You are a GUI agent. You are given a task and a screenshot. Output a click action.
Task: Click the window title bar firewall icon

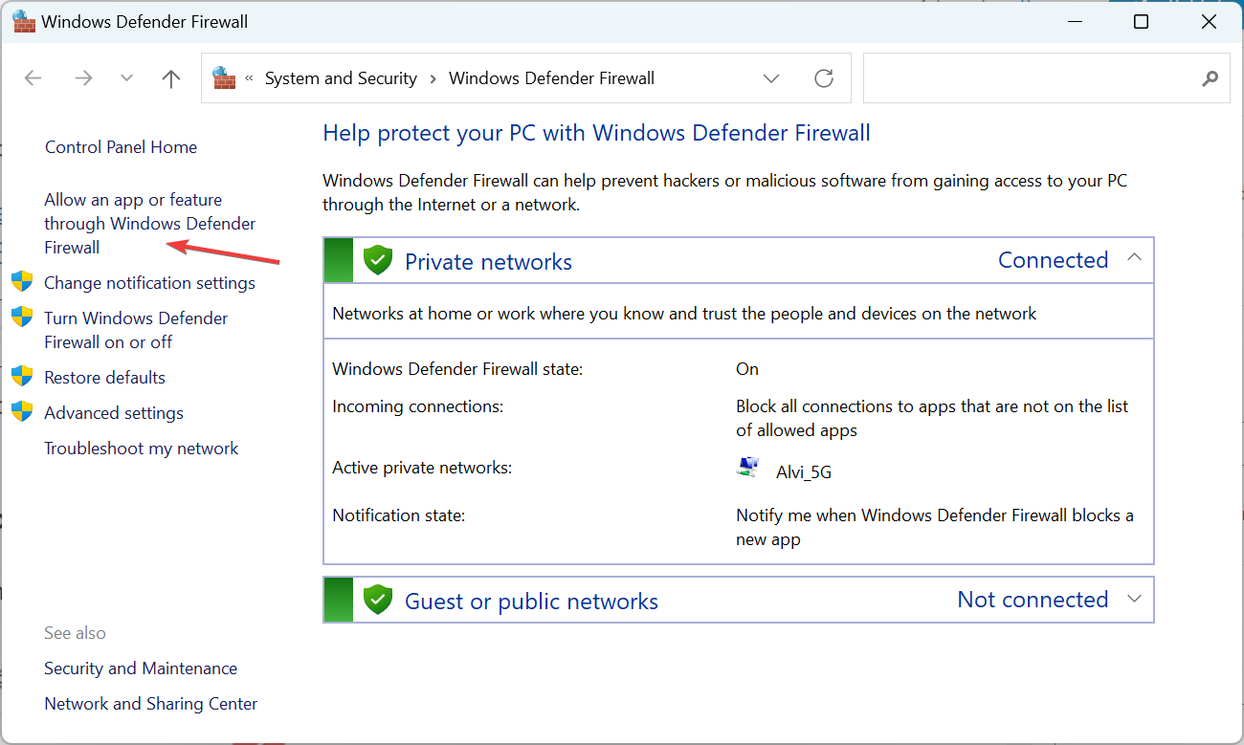pos(24,20)
